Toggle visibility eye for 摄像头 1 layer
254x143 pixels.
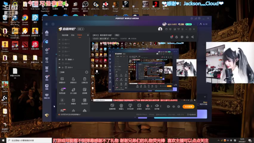(59, 59)
